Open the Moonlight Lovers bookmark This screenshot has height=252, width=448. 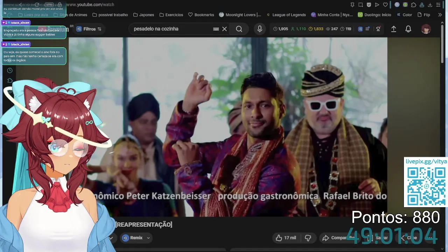pos(240,15)
